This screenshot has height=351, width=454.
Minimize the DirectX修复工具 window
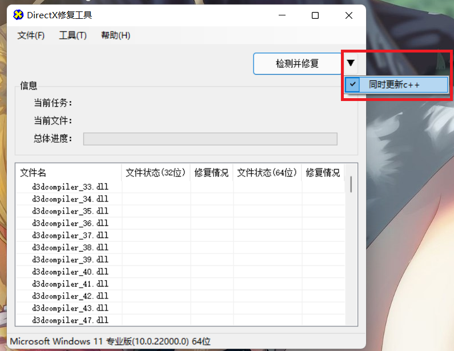click(x=281, y=15)
